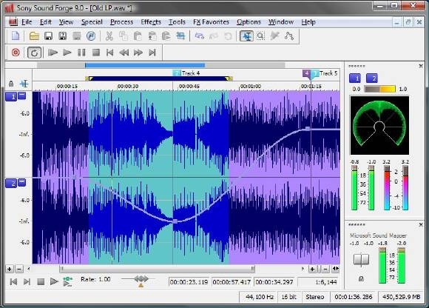Image resolution: width=429 pixels, height=308 pixels.
Task: Pause playback in the transport toolbar
Action: point(81,53)
